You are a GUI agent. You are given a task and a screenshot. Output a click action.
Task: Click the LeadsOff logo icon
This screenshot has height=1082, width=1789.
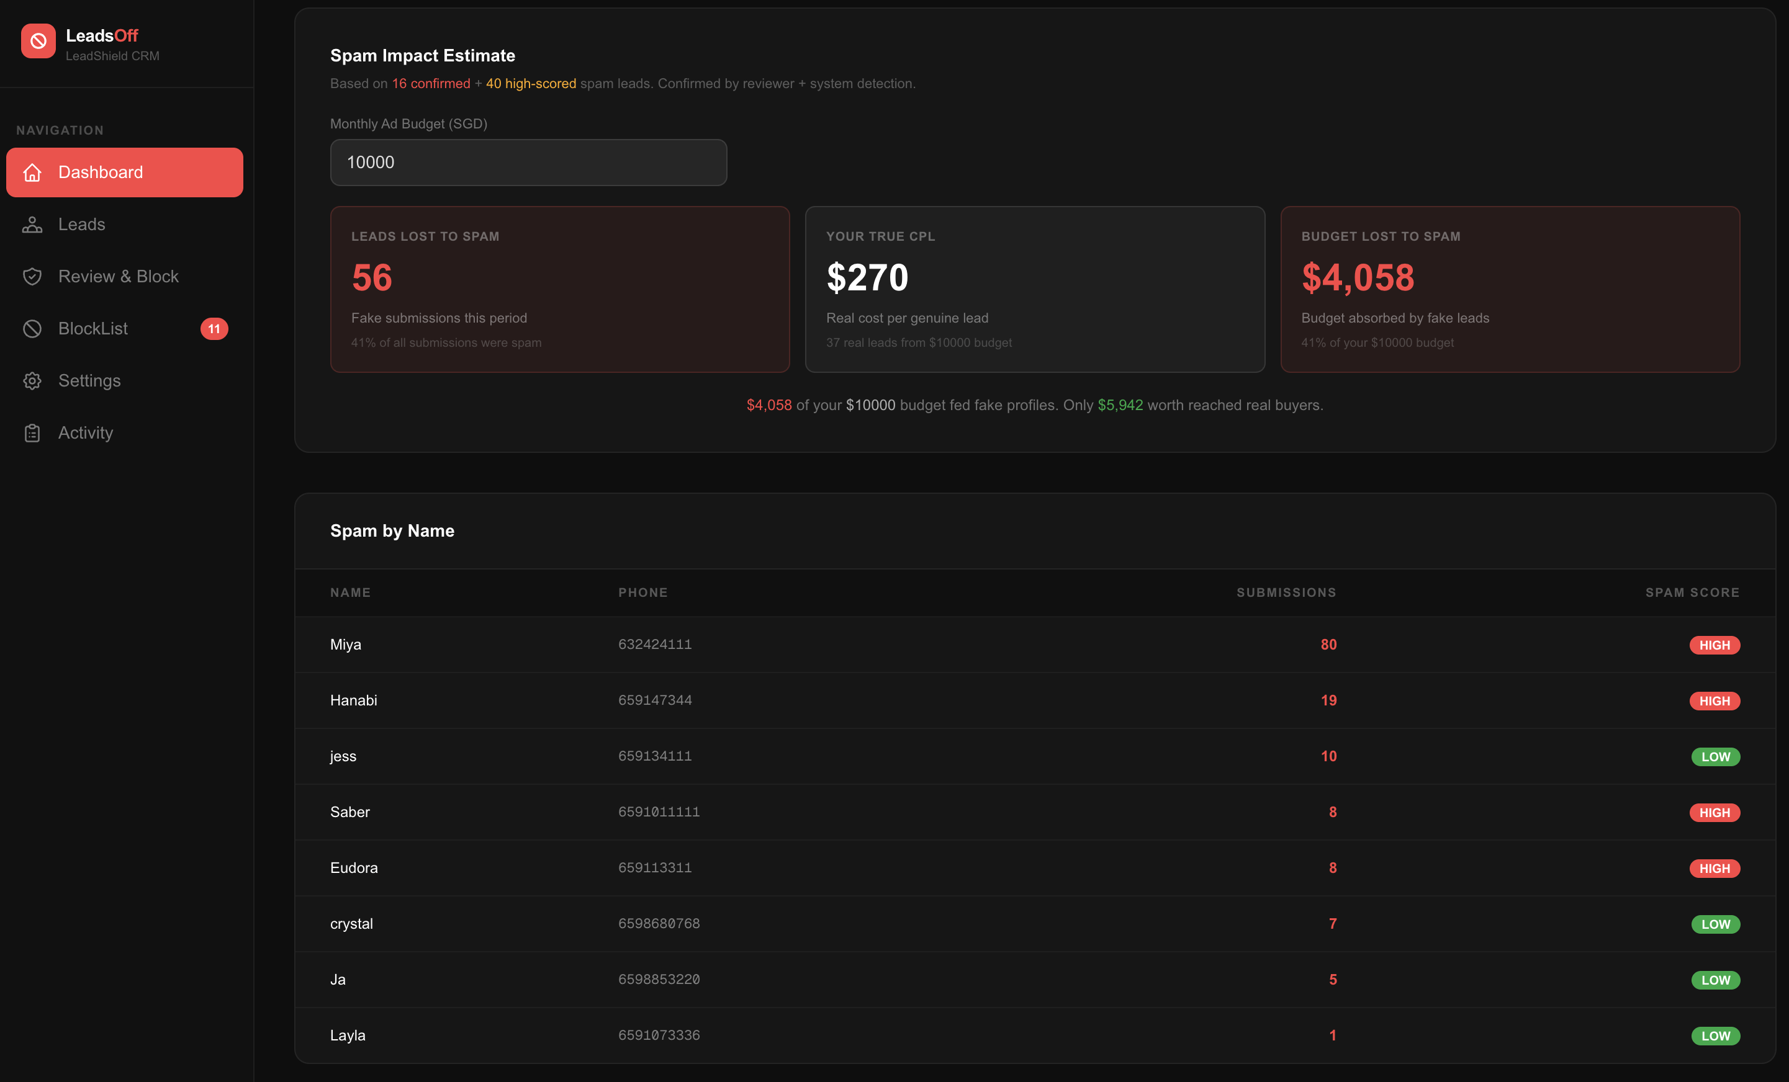(38, 42)
